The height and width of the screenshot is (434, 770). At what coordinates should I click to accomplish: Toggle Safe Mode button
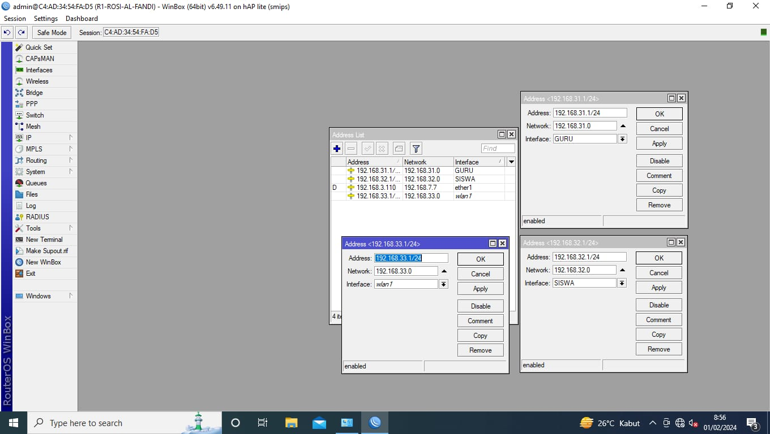[x=52, y=33]
